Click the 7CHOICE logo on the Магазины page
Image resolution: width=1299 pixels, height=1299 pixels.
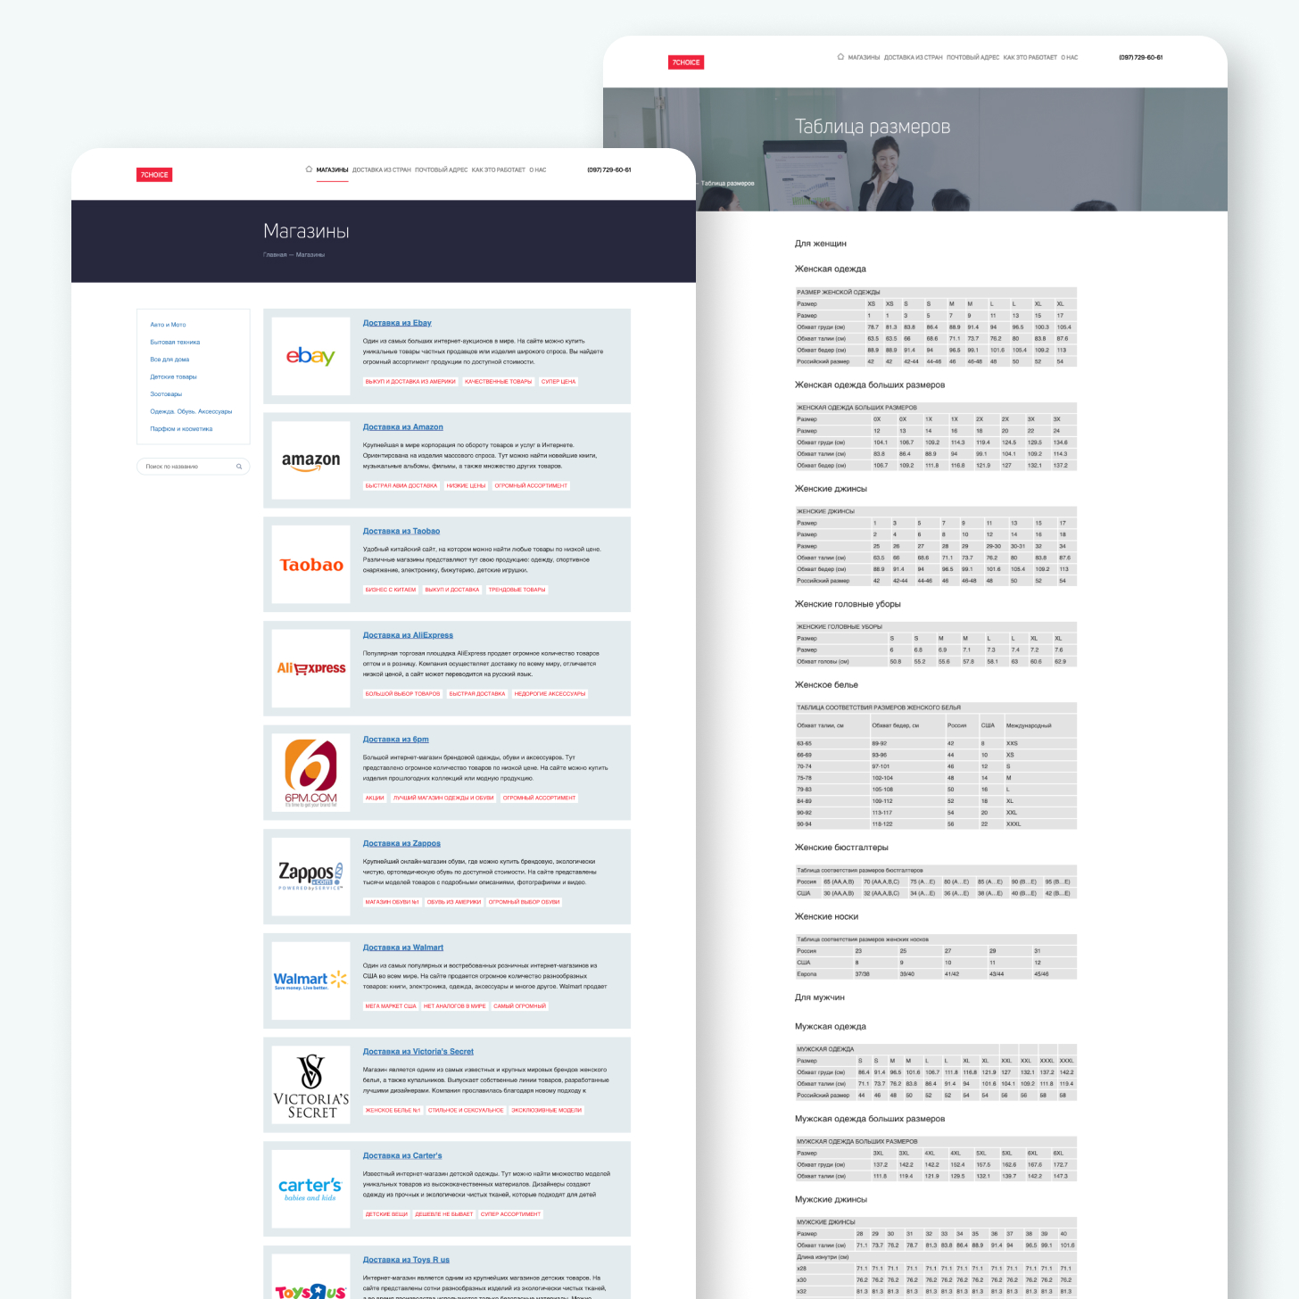click(154, 175)
